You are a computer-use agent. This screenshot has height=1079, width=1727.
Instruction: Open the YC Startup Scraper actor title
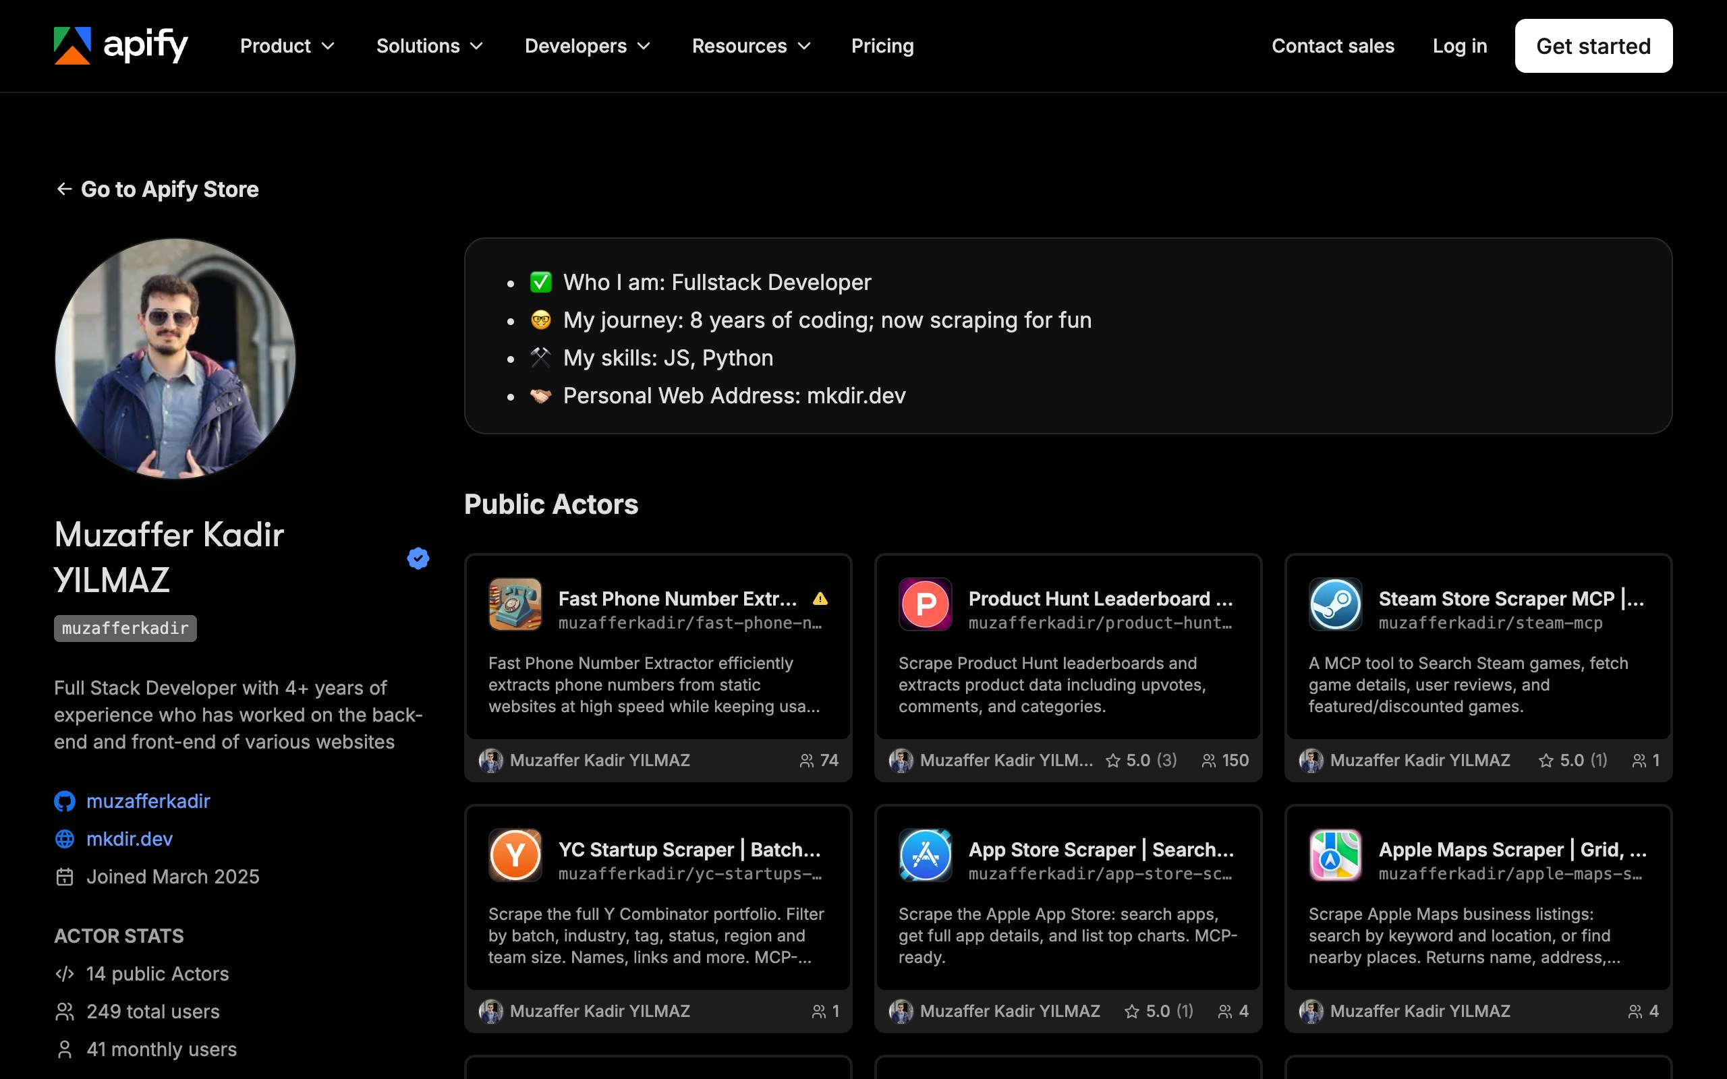click(x=689, y=850)
